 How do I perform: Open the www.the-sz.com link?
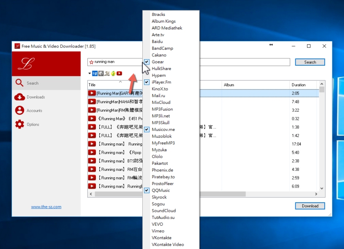[46, 206]
